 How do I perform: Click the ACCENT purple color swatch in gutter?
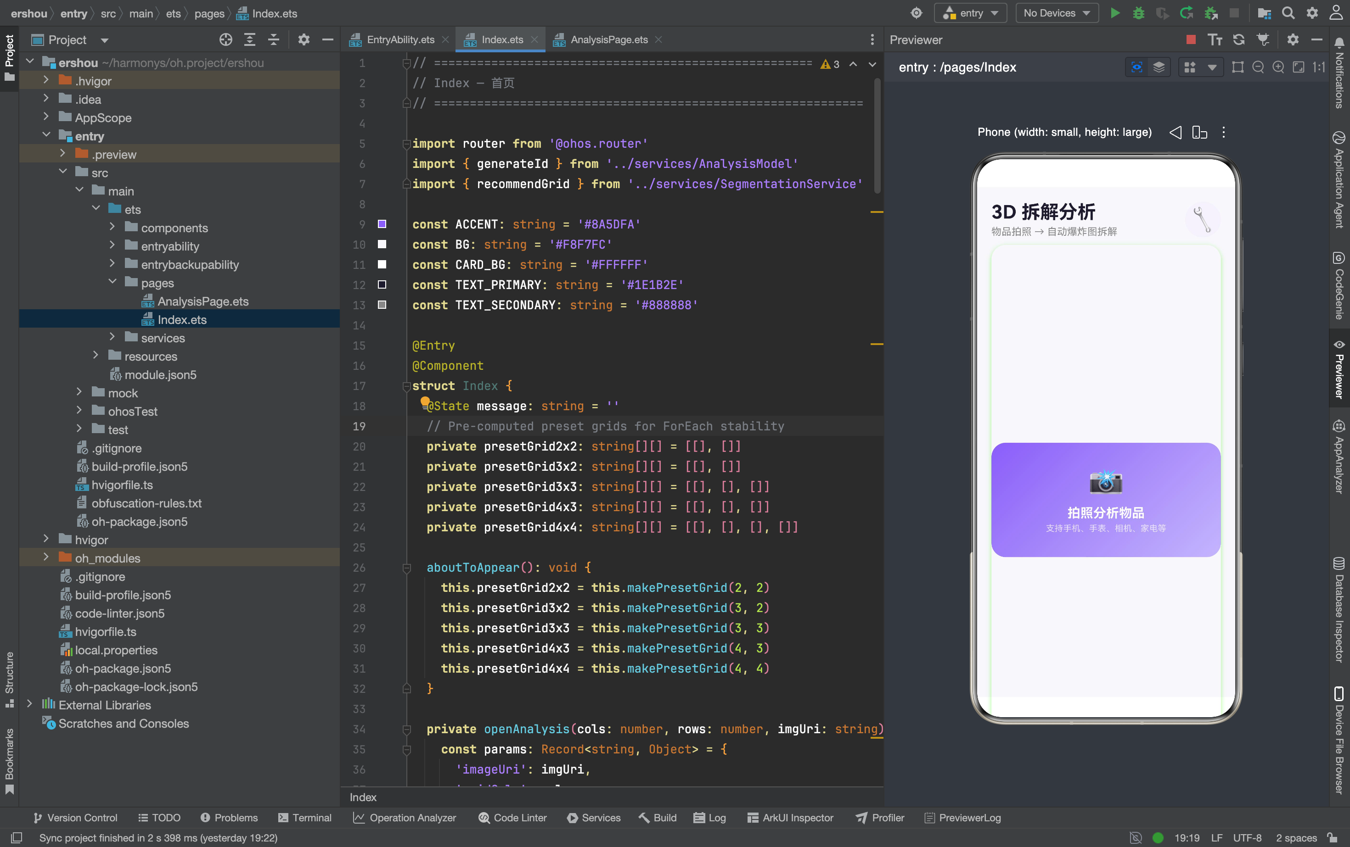coord(382,224)
